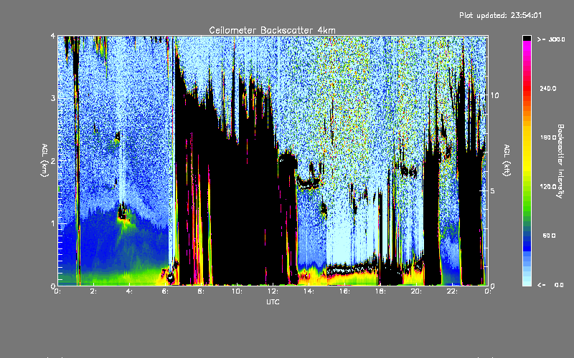Select the '10:' hour tick on UTC axis
The image size is (574, 358).
coord(237,291)
